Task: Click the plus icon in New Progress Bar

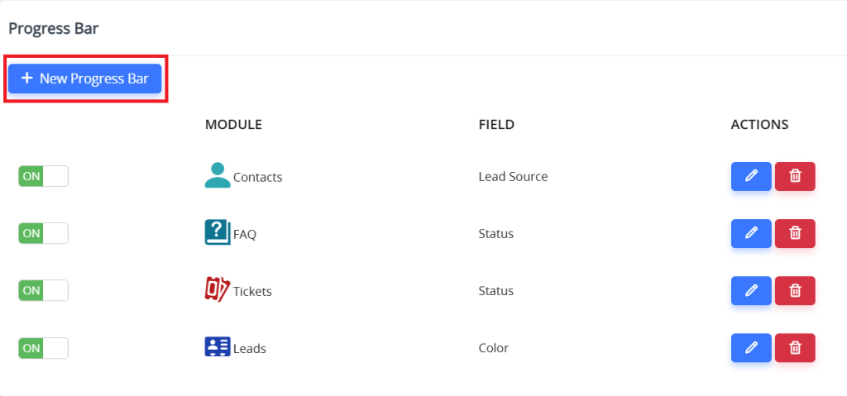Action: point(26,79)
